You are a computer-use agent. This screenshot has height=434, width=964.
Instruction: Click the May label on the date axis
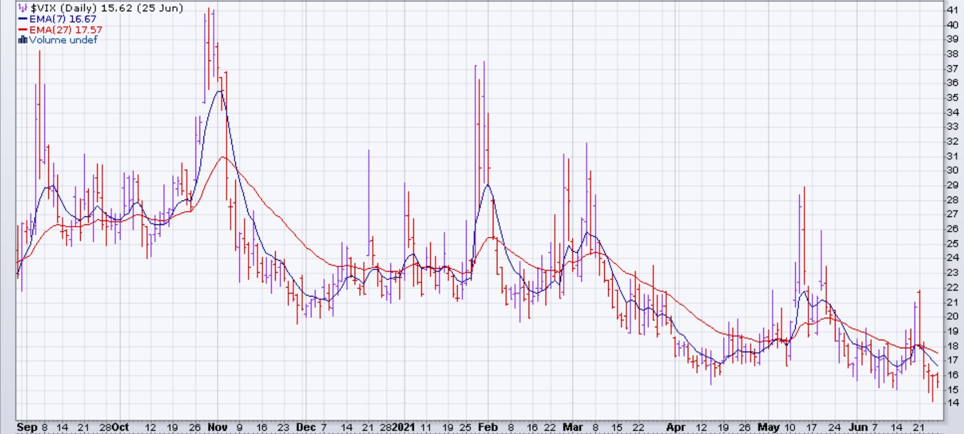pyautogui.click(x=769, y=427)
